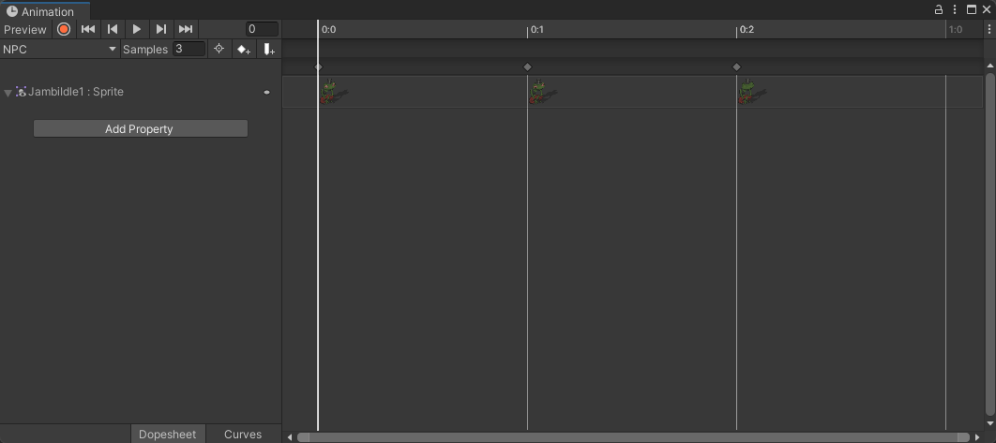Add a keyframe with the diamond-plus icon
The image size is (996, 443).
tap(243, 49)
